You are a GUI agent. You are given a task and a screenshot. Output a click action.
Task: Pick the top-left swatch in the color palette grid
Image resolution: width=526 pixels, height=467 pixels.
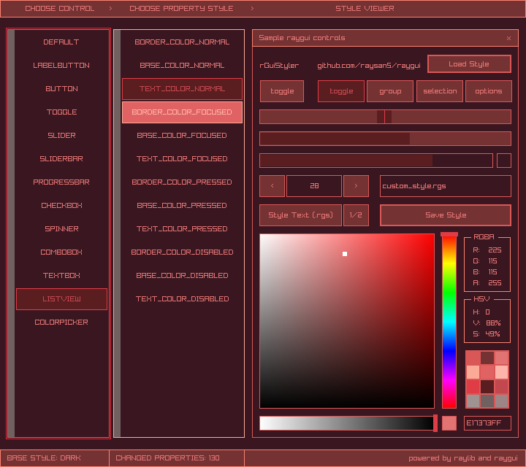473,358
